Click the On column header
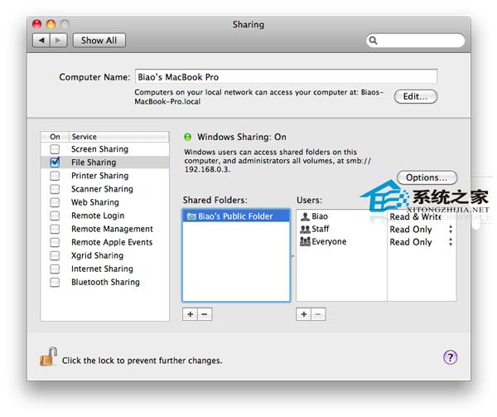Image resolution: width=497 pixels, height=417 pixels. (55, 137)
